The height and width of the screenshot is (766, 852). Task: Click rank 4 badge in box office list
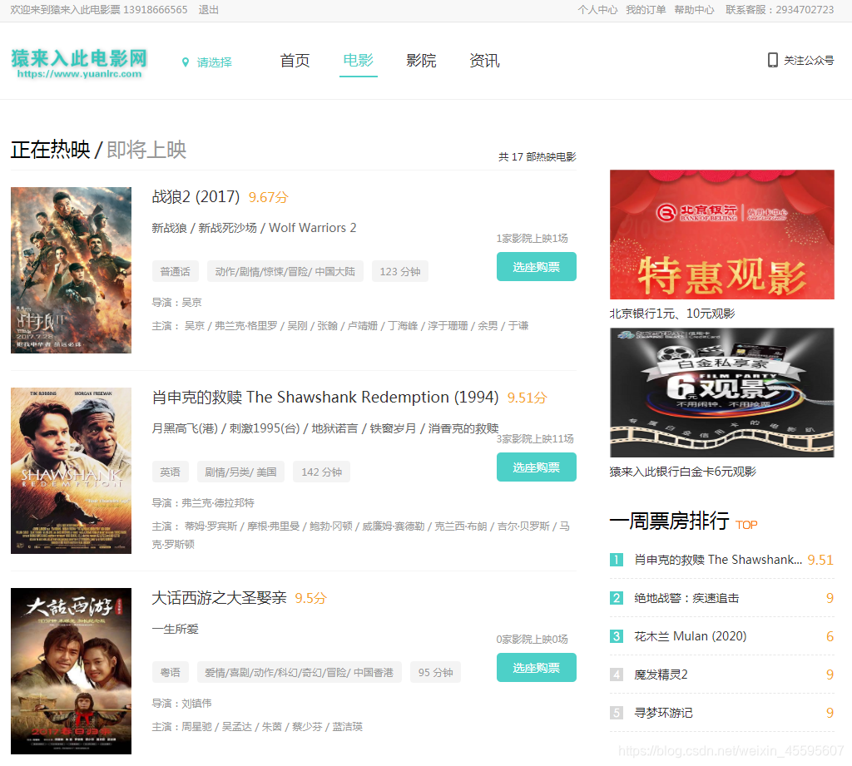[617, 675]
